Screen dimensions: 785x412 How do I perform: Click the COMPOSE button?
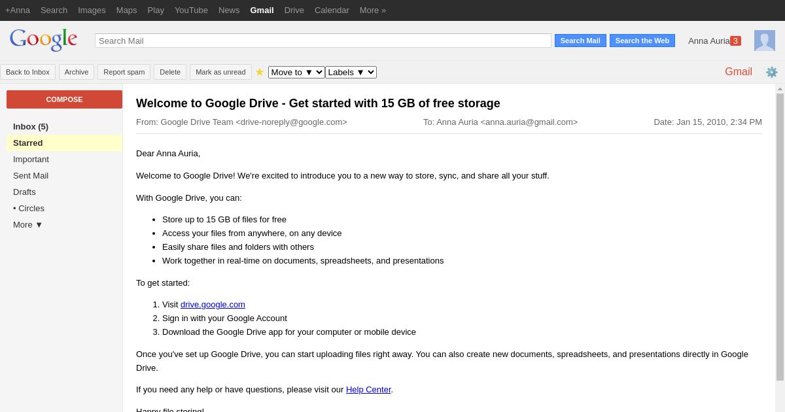(64, 99)
